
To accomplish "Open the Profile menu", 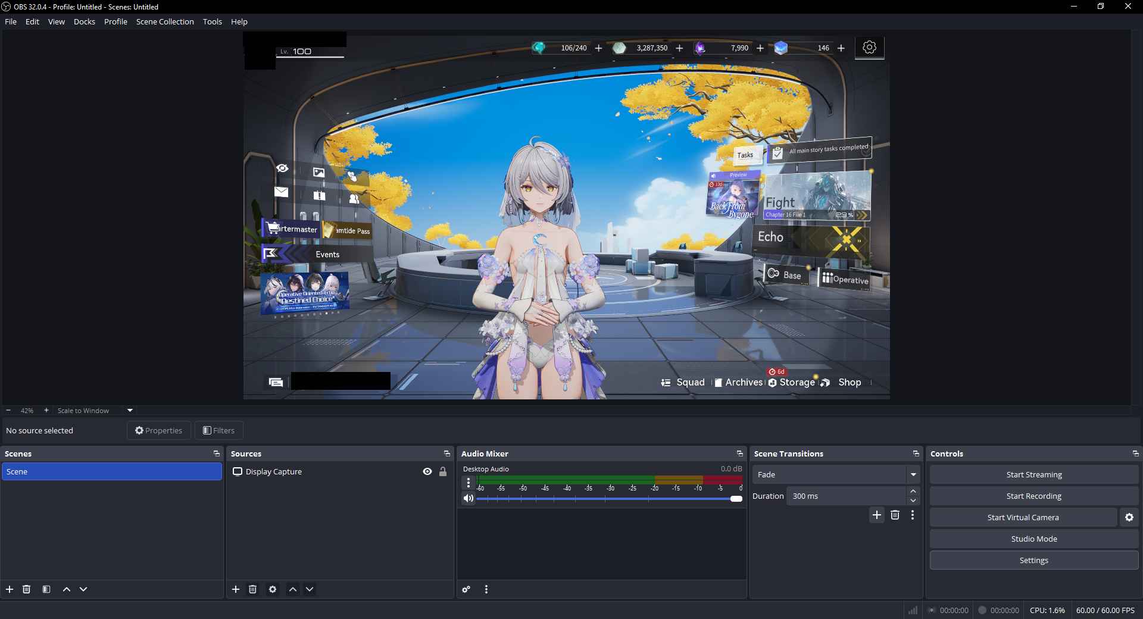I will [x=115, y=21].
